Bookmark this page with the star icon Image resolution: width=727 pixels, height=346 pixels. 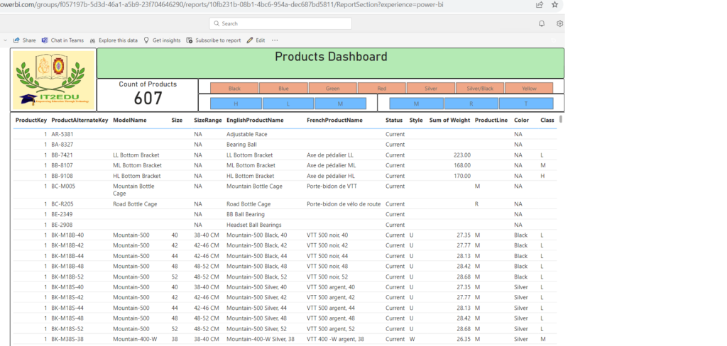554,4
